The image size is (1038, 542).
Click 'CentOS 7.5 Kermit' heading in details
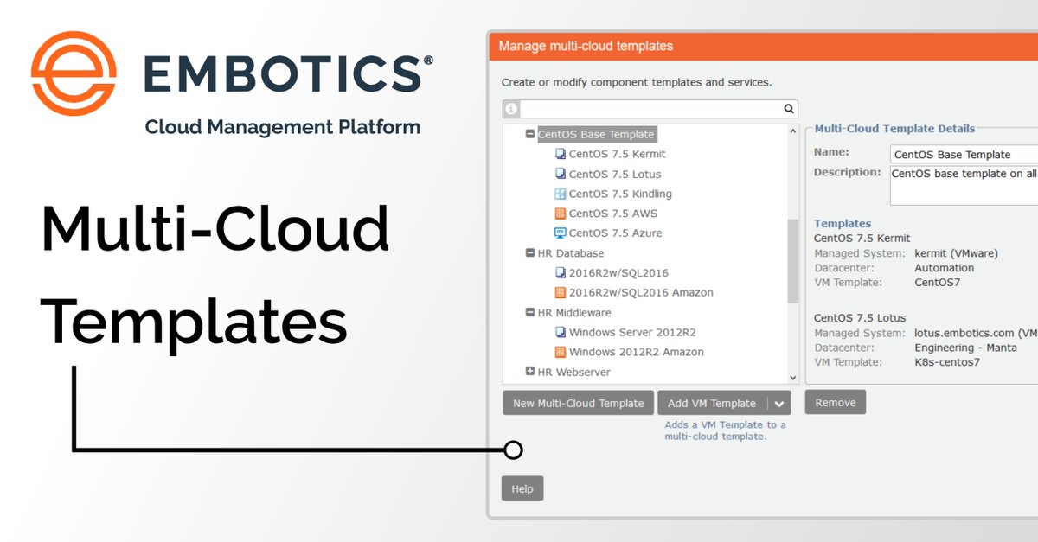pos(862,238)
